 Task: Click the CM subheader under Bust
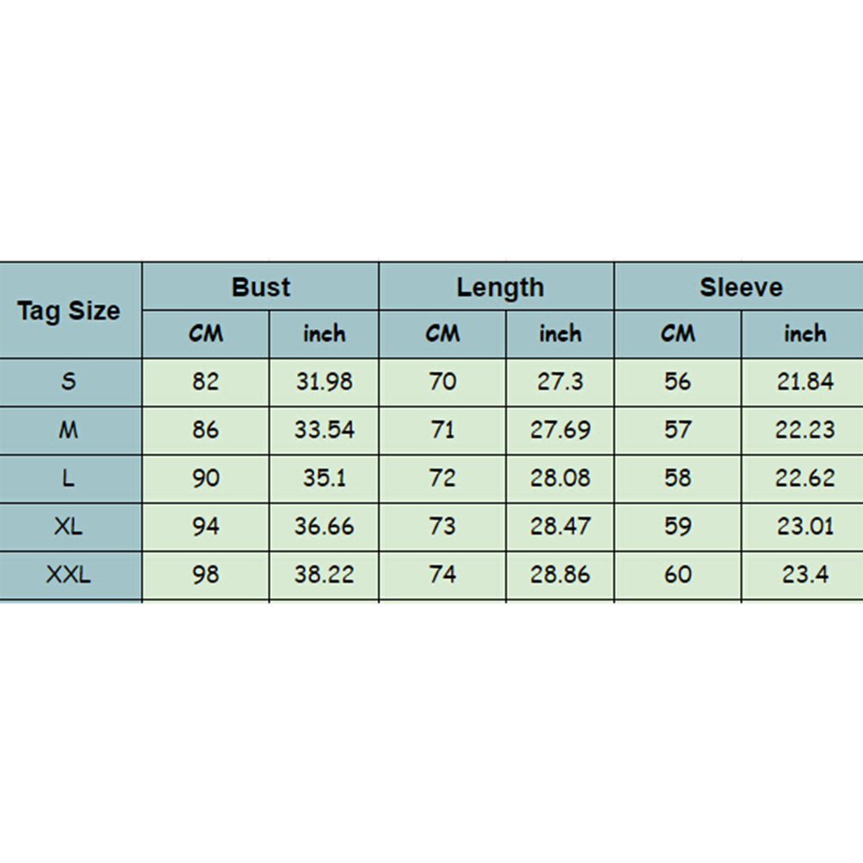pyautogui.click(x=206, y=334)
